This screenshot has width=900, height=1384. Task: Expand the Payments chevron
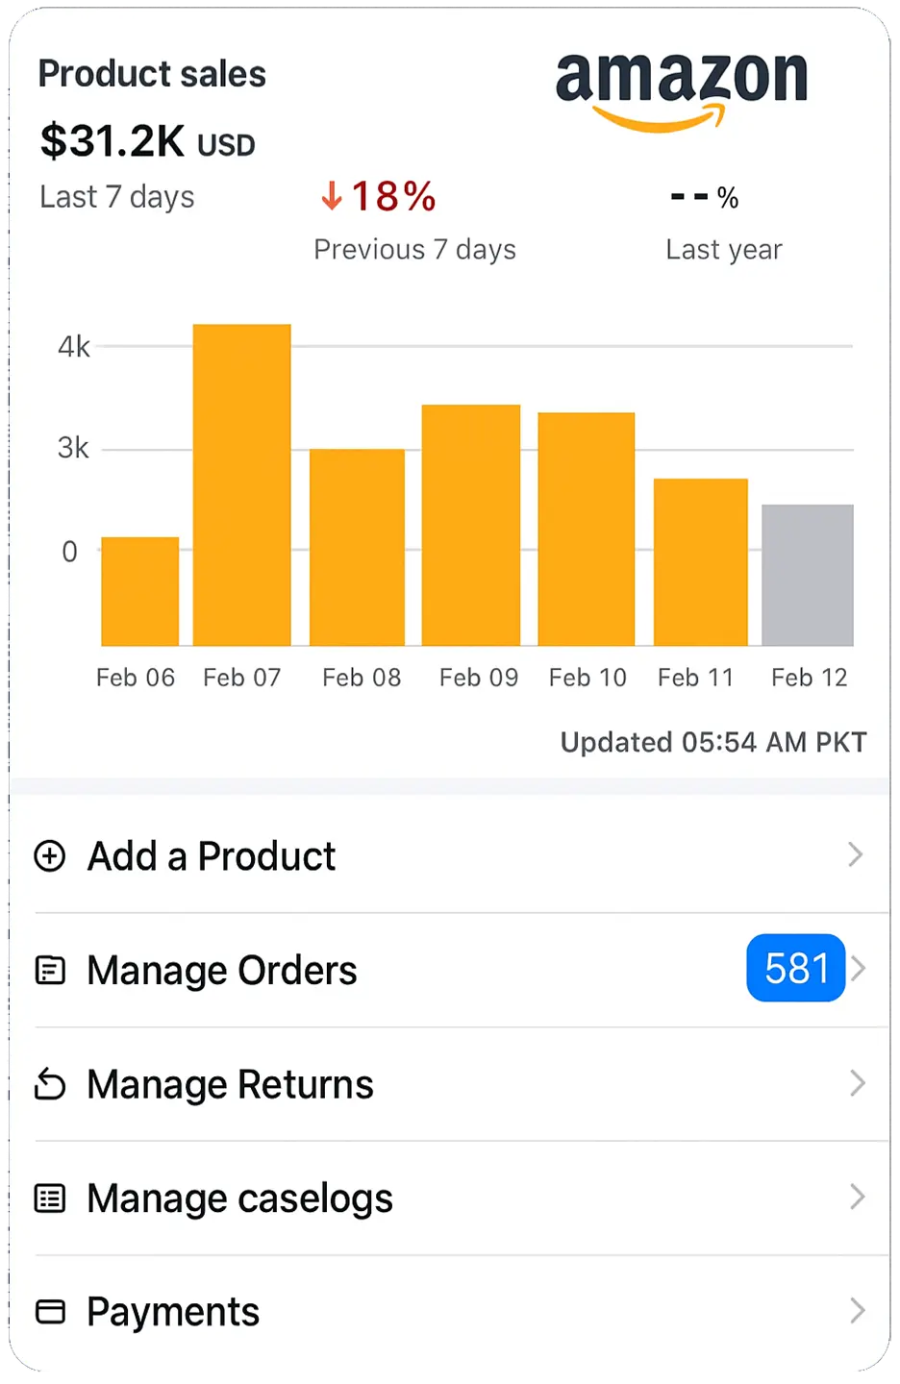point(857,1311)
